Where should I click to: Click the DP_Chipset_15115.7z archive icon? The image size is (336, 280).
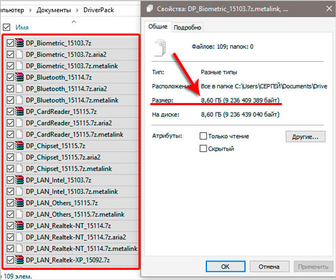pyautogui.click(x=20, y=146)
